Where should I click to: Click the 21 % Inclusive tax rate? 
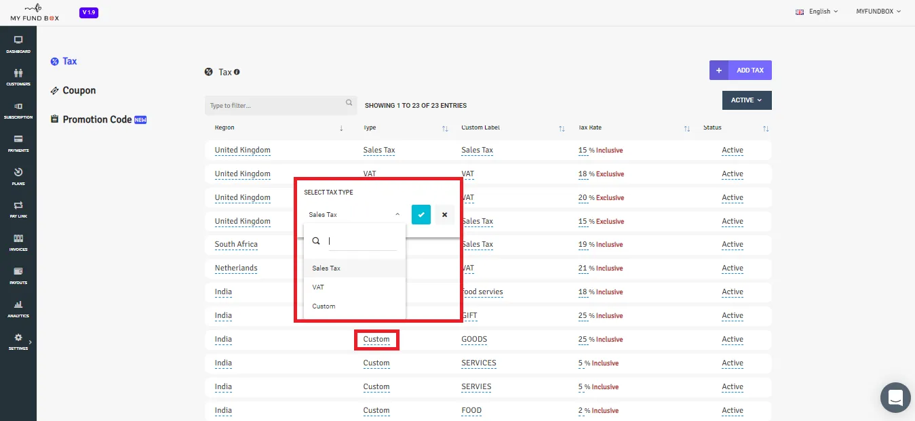[600, 268]
